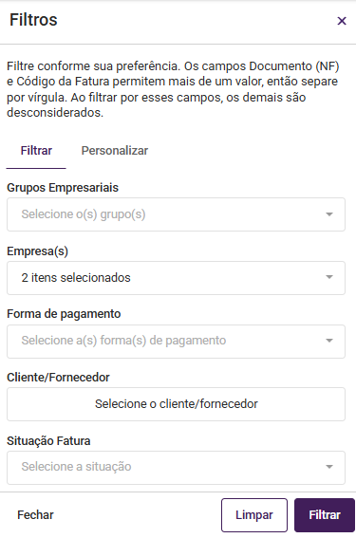This screenshot has height=538, width=356.
Task: Click the caret icon in Selecione a situação field
Action: tap(329, 467)
